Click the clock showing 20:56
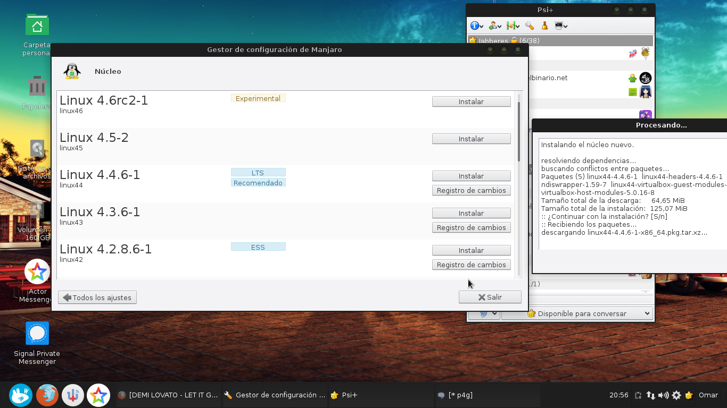727x408 pixels. tap(619, 395)
